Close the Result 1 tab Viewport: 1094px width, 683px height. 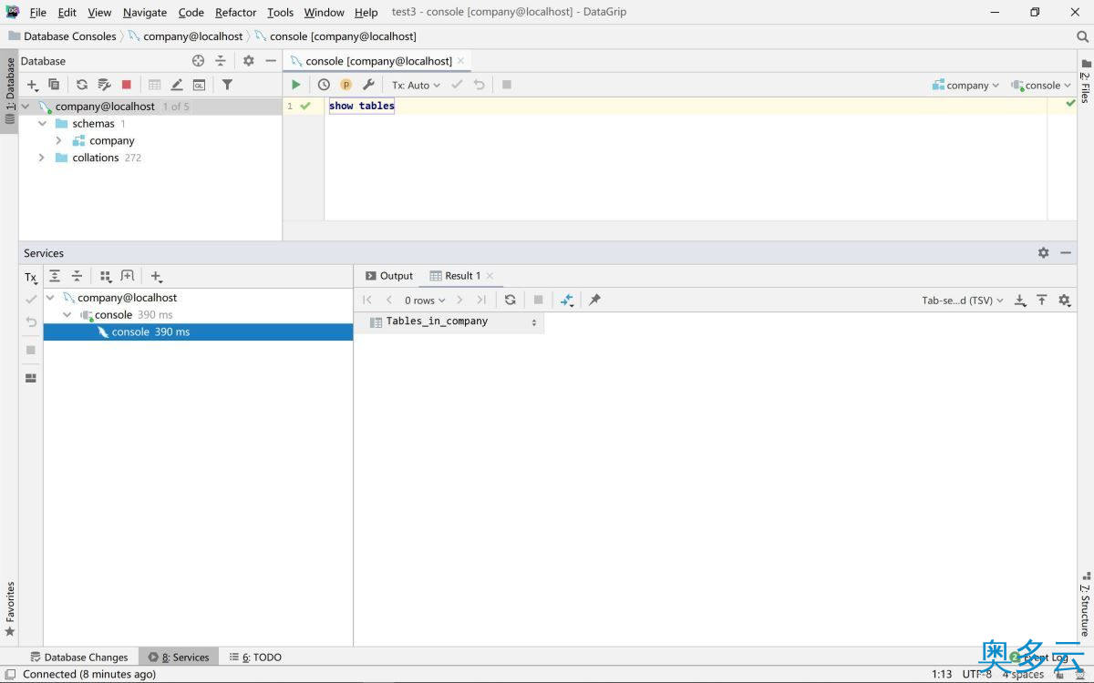[490, 276]
